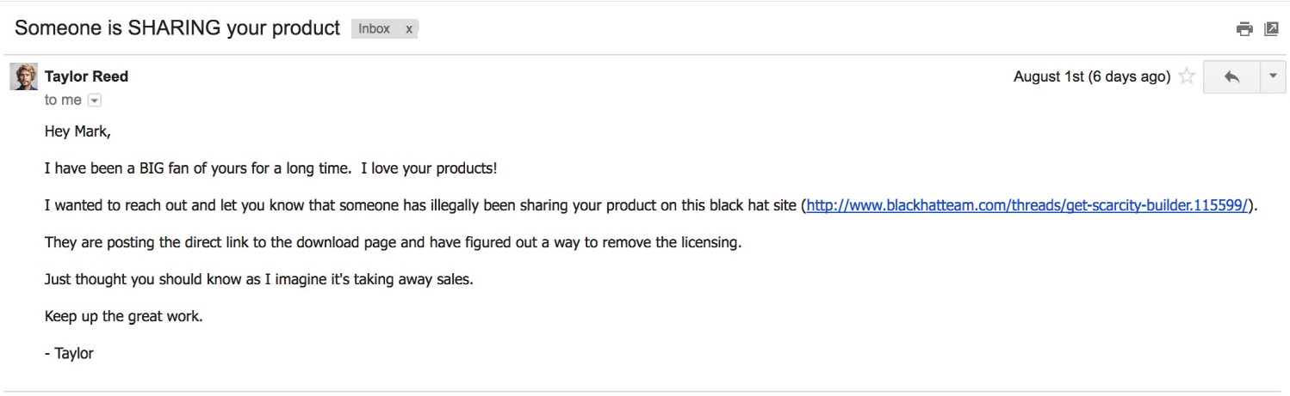Click the sender name Taylor Reed
The width and height of the screenshot is (1290, 396).
click(86, 76)
